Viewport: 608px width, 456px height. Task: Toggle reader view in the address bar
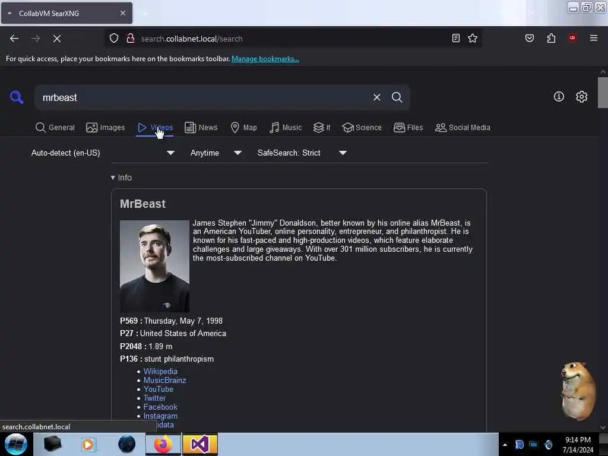coord(456,38)
